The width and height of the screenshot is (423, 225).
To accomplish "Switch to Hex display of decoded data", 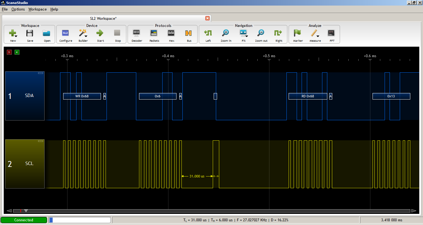I will pyautogui.click(x=171, y=34).
